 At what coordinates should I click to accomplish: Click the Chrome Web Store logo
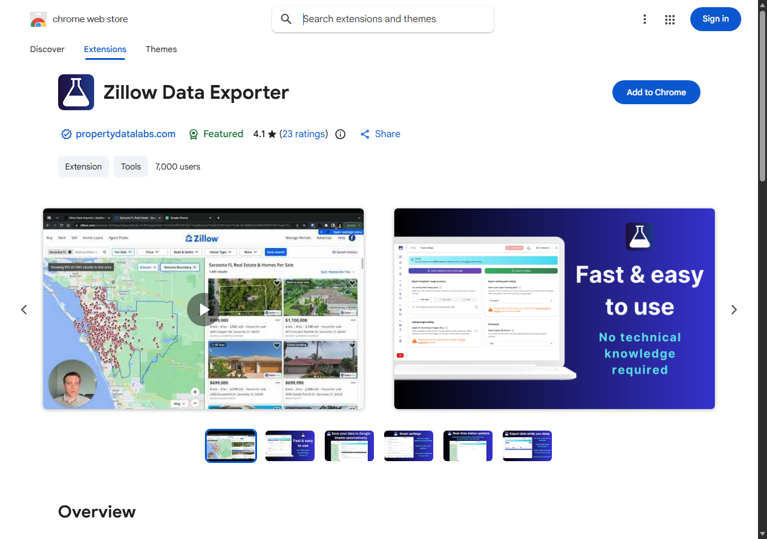[x=38, y=19]
